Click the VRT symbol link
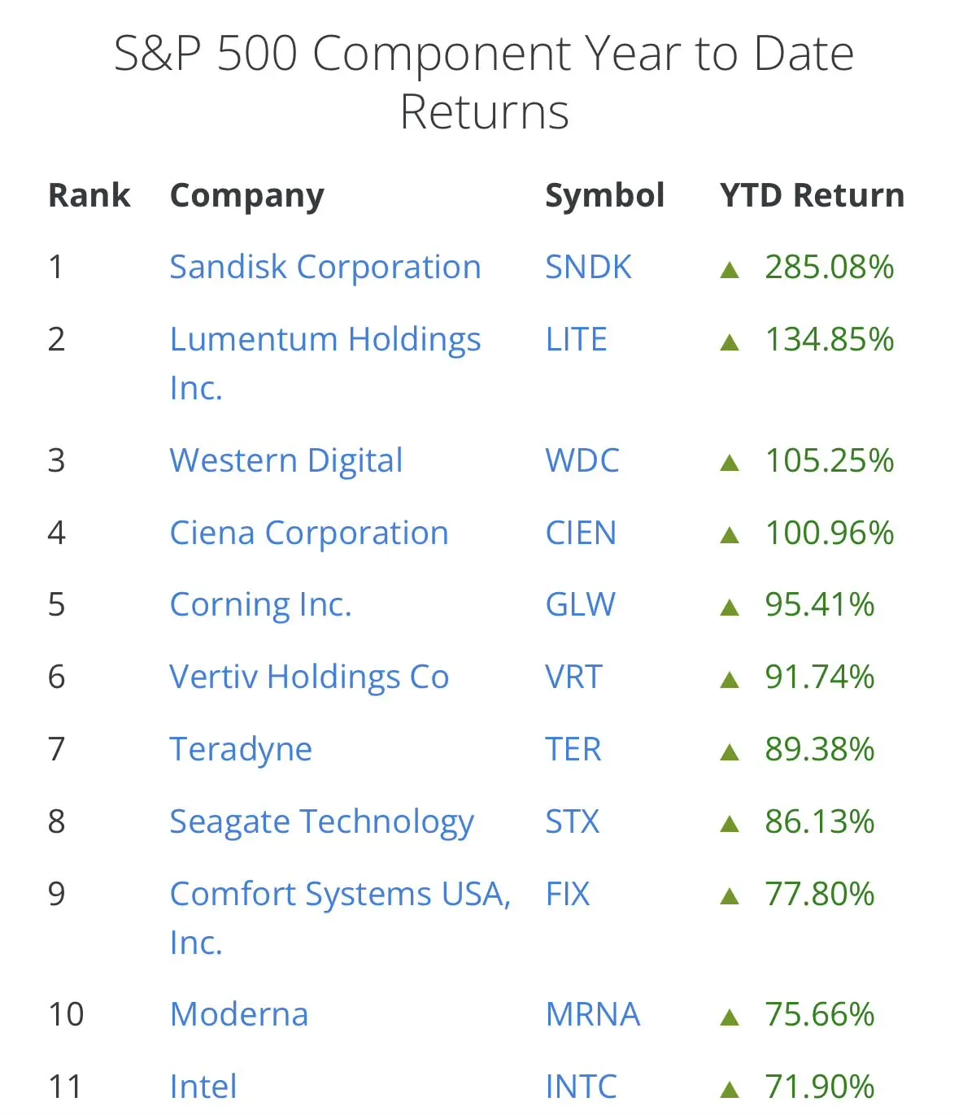Screen dimensions: 963x1115 (573, 677)
